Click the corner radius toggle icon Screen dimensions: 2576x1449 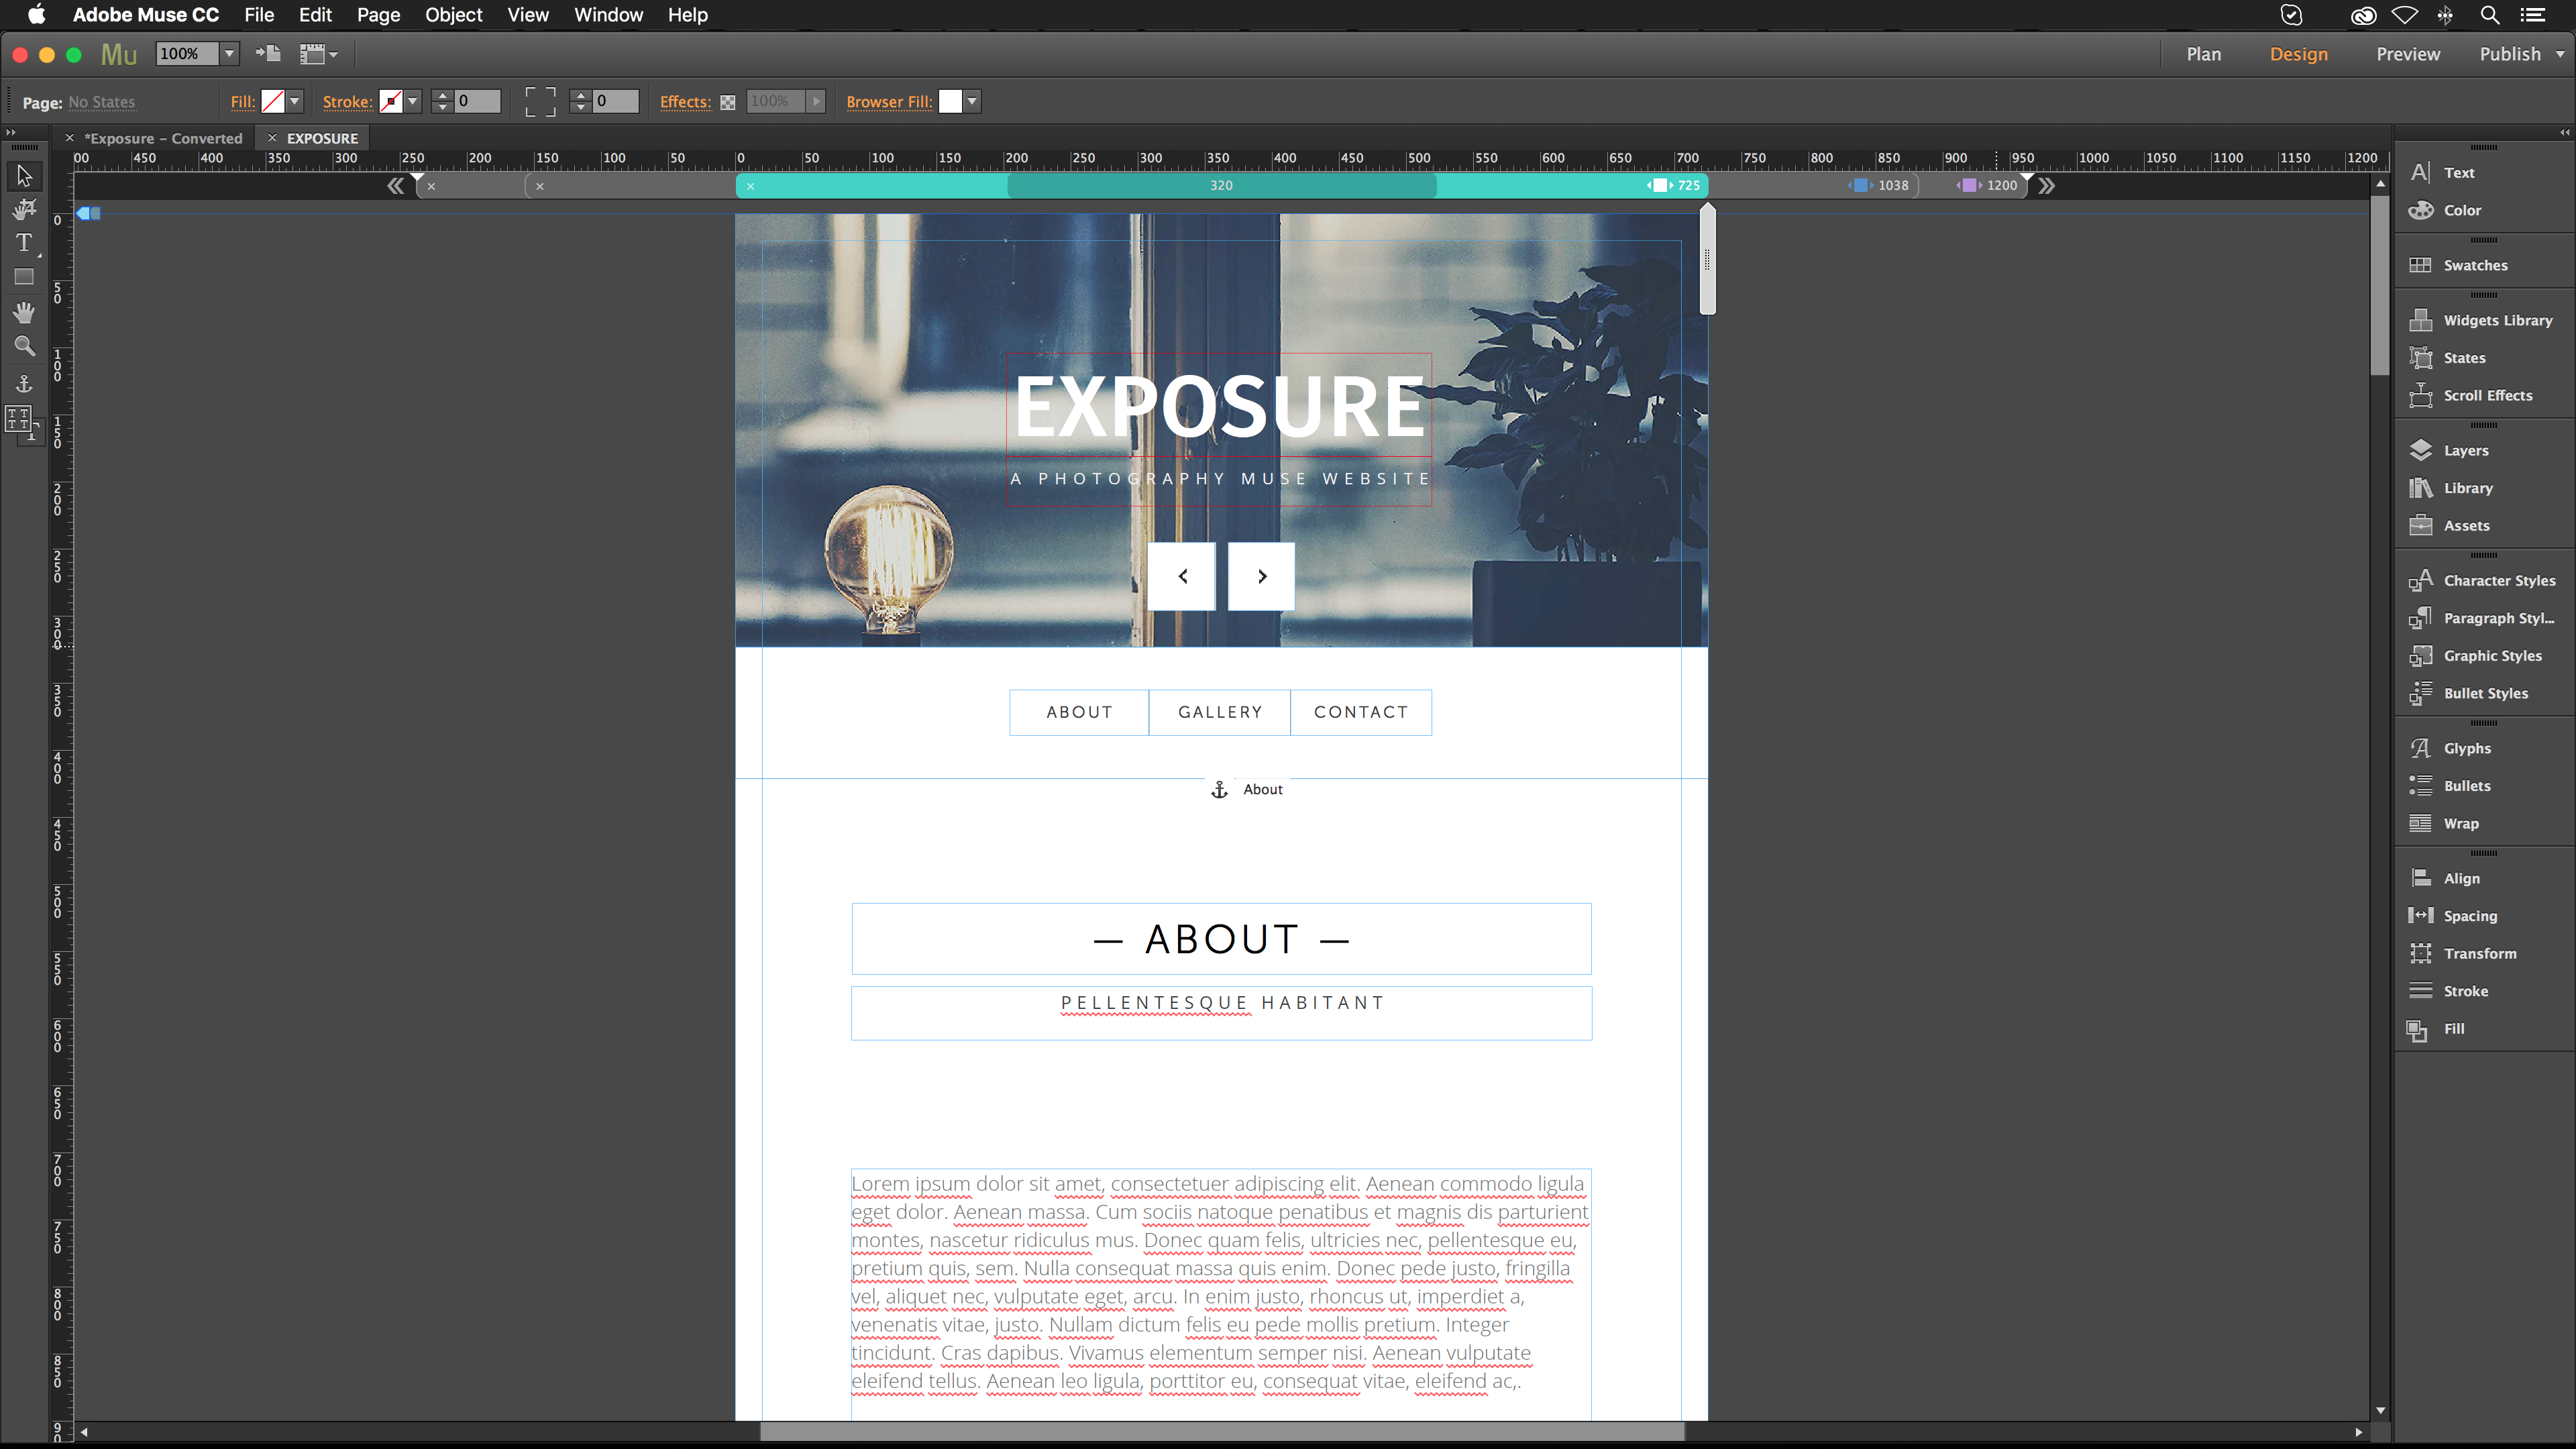pos(540,101)
